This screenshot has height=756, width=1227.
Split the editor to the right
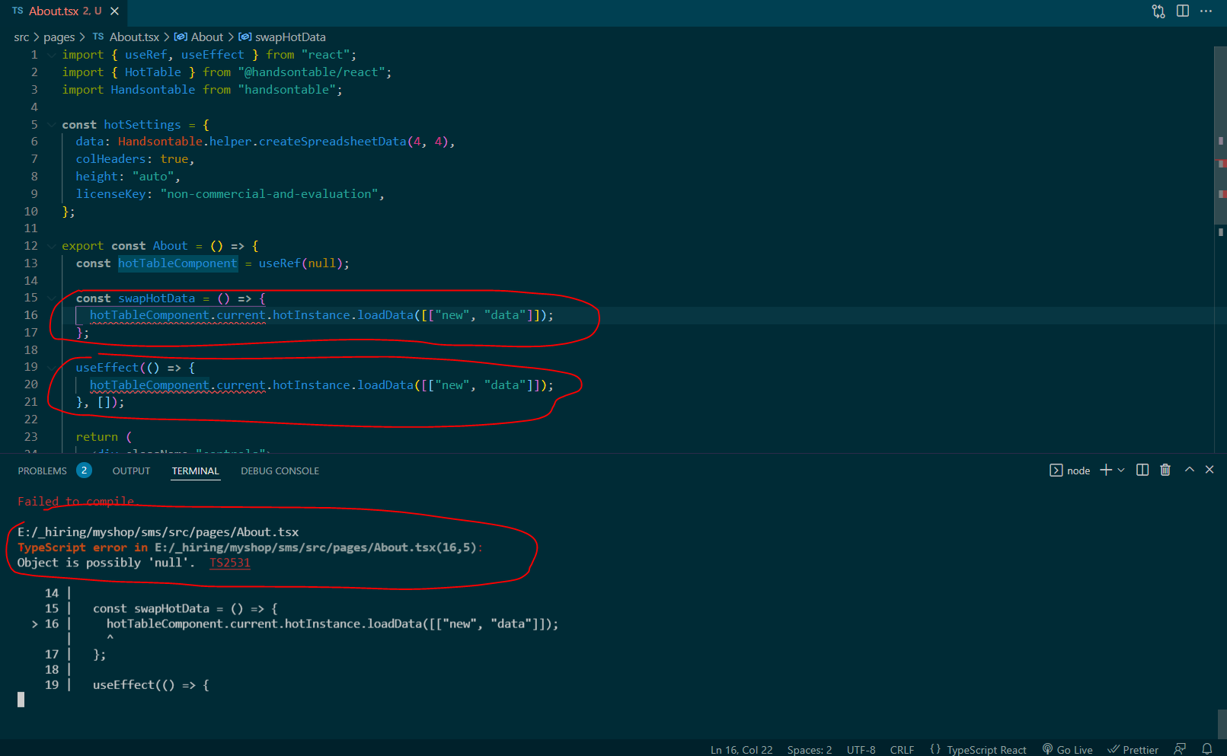click(x=1183, y=11)
